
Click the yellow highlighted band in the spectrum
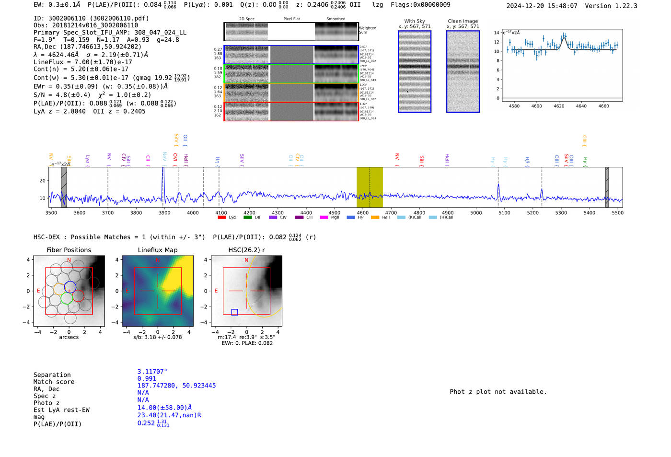click(x=370, y=187)
